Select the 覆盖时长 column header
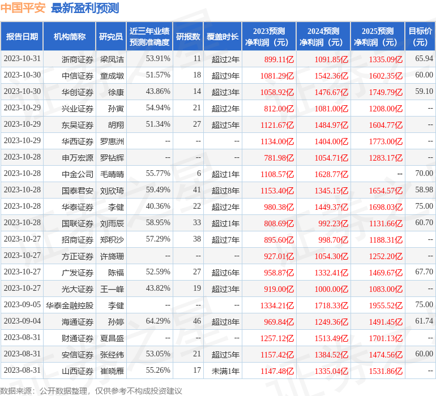The height and width of the screenshot is (396, 436). [x=223, y=36]
